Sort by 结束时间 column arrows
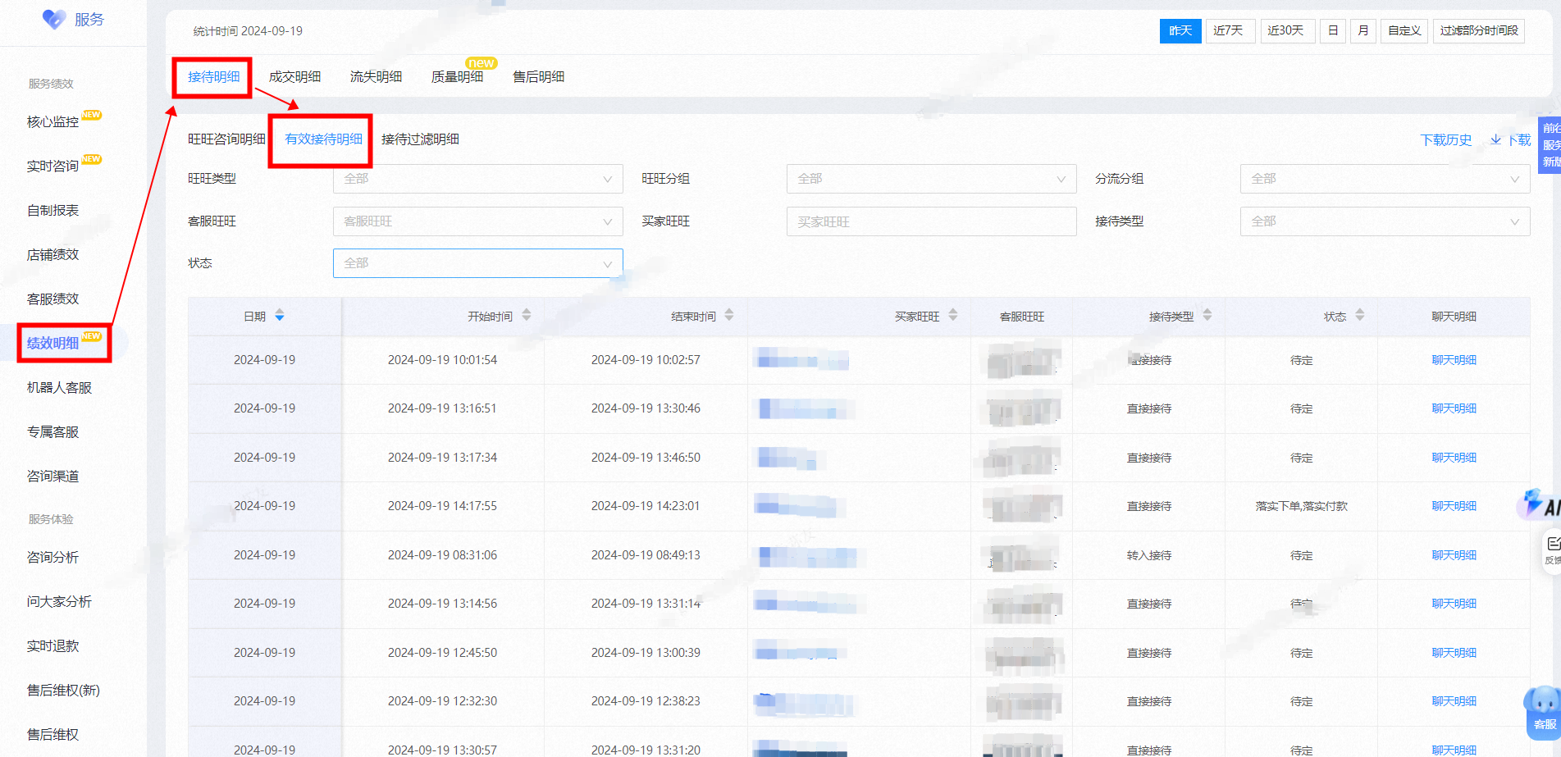The width and height of the screenshot is (1561, 757). [729, 315]
